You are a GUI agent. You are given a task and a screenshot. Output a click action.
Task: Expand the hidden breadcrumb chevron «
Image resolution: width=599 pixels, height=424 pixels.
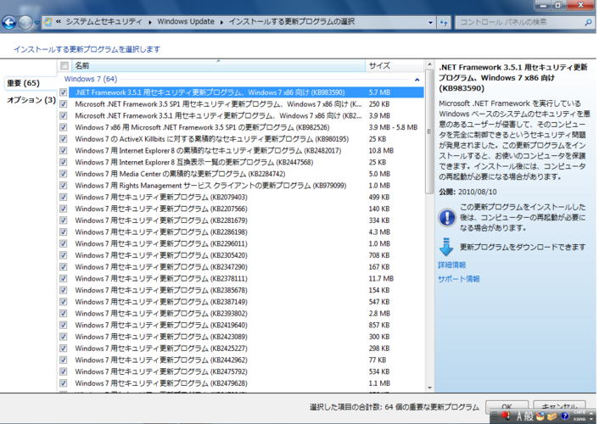[59, 22]
